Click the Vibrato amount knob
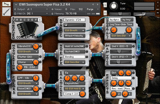160x104 pixels. tap(36, 46)
